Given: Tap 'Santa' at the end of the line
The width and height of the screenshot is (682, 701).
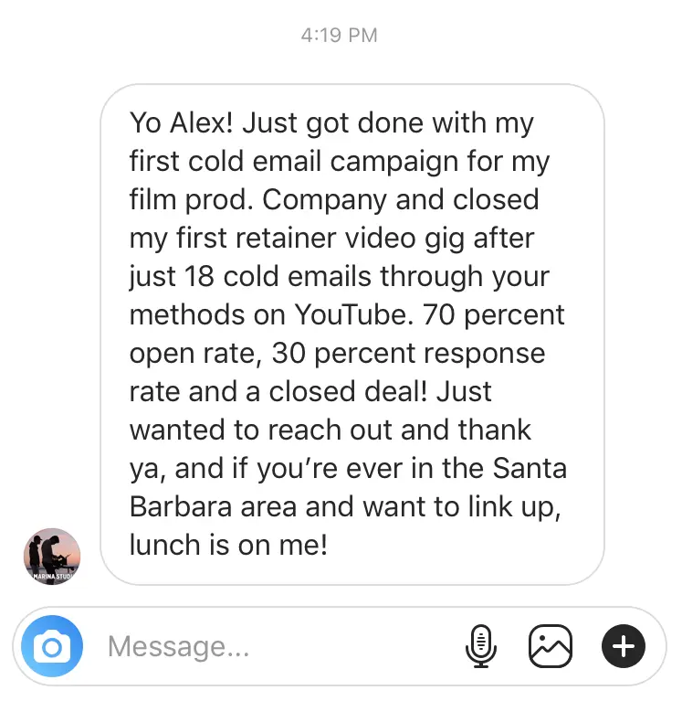Looking at the screenshot, I should (530, 468).
